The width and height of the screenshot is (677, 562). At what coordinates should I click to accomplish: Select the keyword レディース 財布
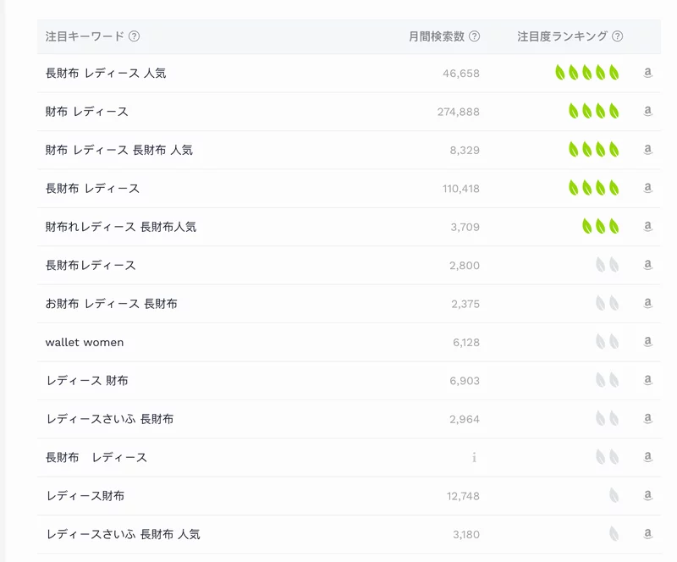pyautogui.click(x=87, y=380)
